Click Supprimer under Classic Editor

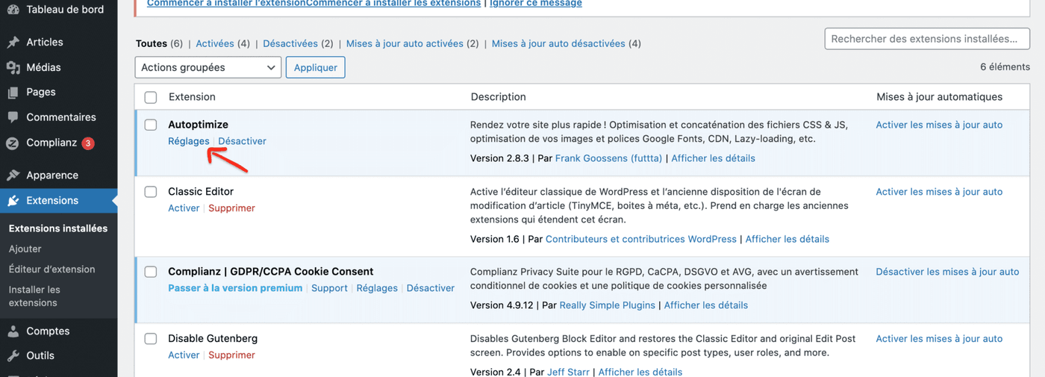[231, 208]
